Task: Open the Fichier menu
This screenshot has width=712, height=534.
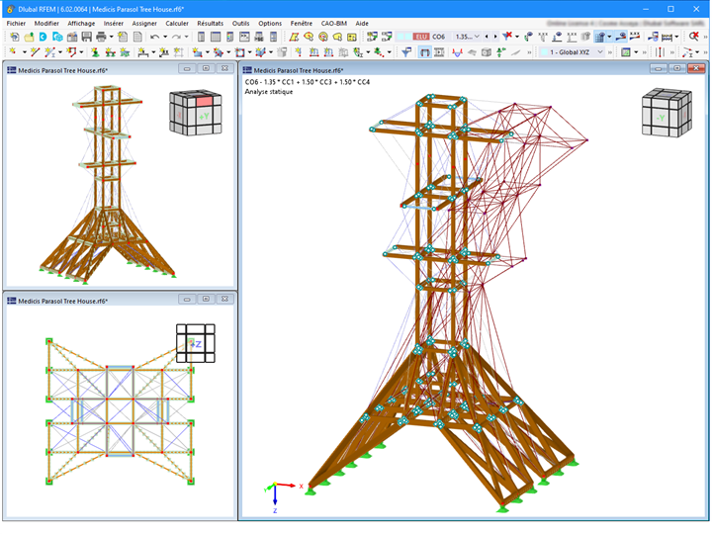Action: (x=16, y=23)
